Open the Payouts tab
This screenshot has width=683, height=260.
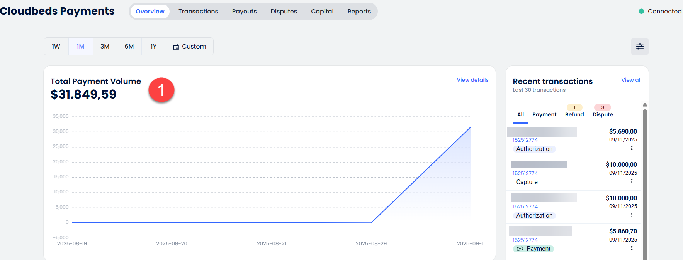point(244,12)
